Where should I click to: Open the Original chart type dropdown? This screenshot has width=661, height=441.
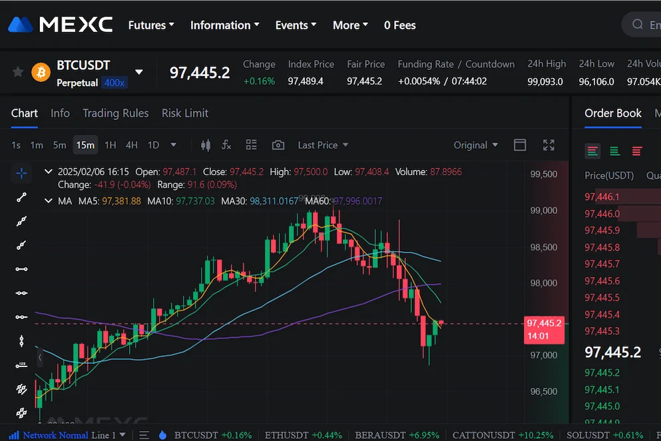[x=475, y=145]
